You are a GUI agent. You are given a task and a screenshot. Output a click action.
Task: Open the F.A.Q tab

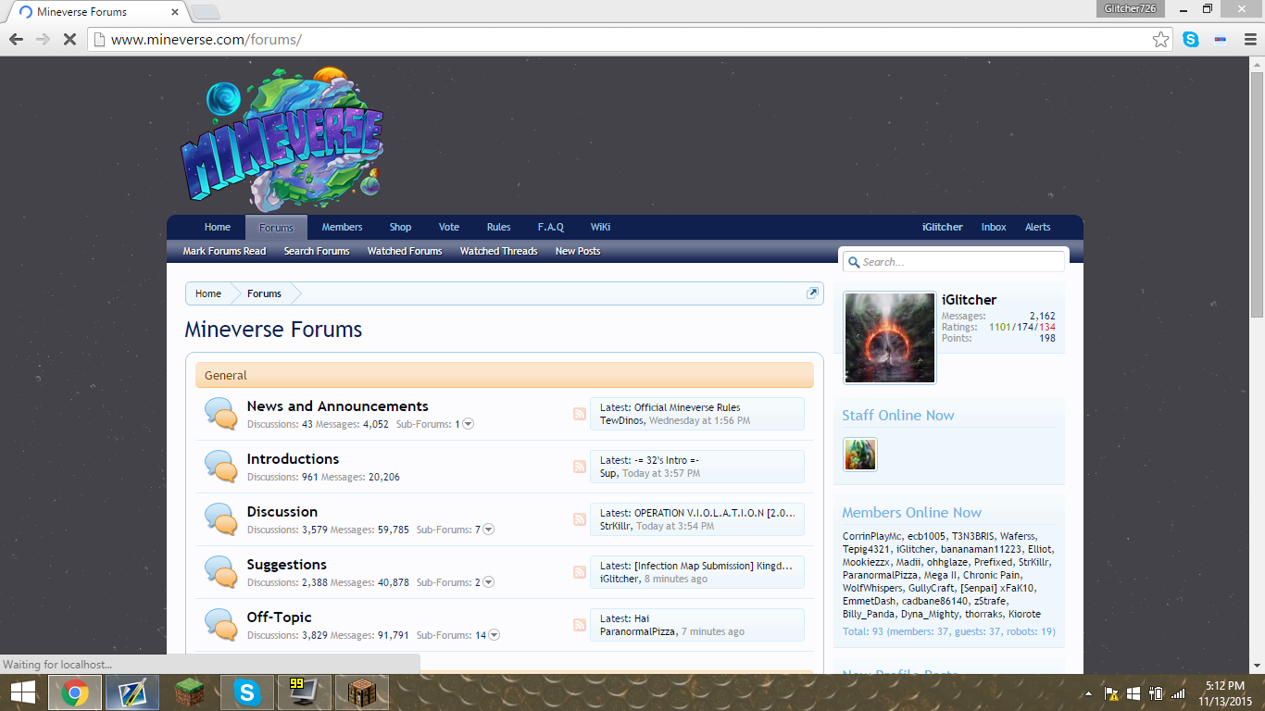551,227
